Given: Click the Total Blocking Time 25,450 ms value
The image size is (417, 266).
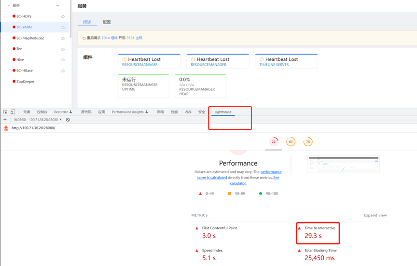Looking at the screenshot, I should [320, 258].
